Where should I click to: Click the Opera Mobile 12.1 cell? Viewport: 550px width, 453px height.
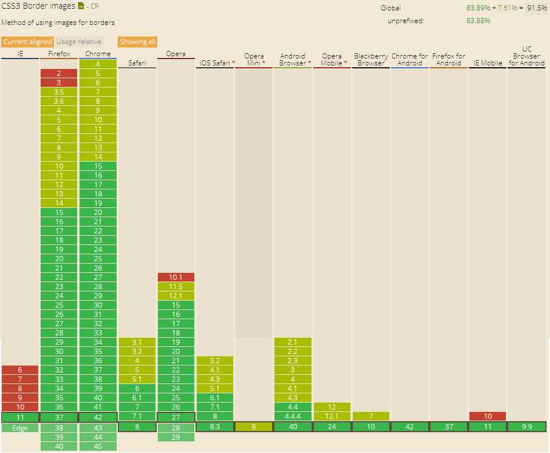pyautogui.click(x=331, y=416)
